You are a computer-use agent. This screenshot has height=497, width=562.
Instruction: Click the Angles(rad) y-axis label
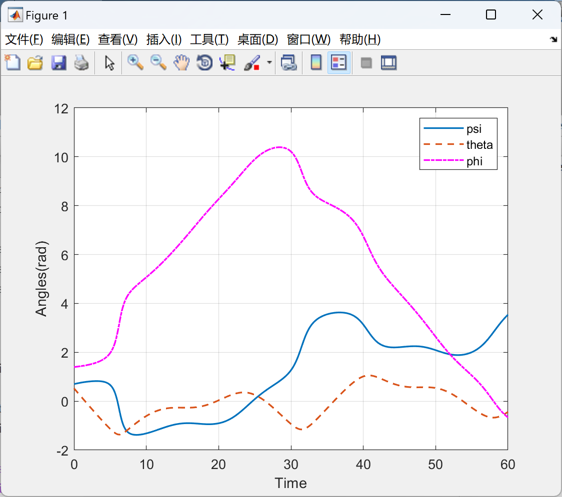point(41,279)
